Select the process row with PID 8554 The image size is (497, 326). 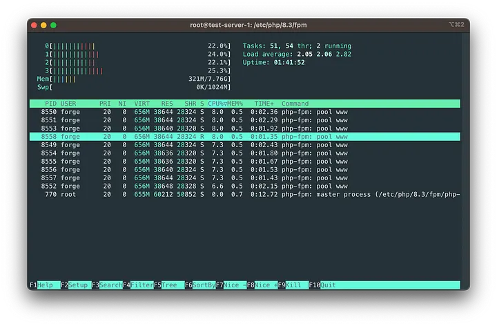(x=245, y=153)
